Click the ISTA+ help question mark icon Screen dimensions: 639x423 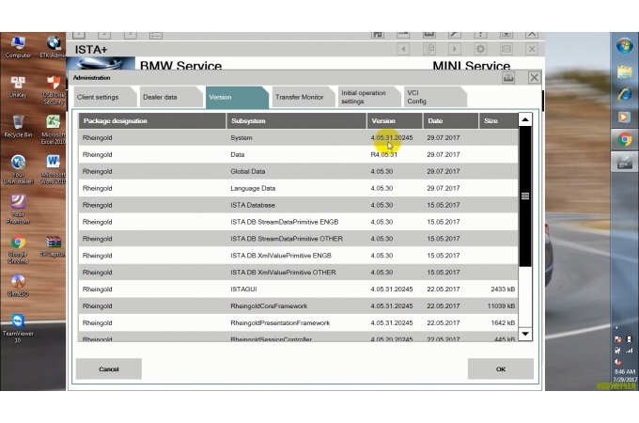480,35
